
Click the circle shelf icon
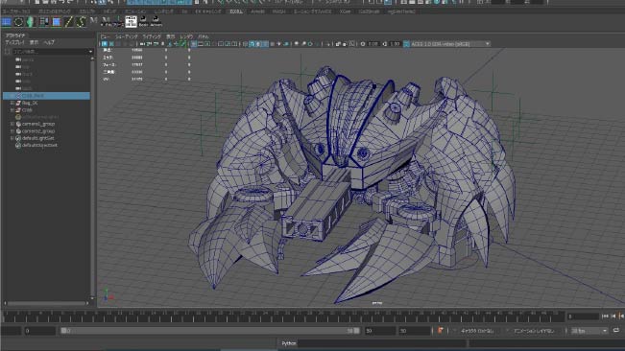(x=18, y=22)
